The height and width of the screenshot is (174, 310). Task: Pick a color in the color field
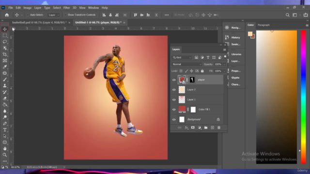pos(277,97)
